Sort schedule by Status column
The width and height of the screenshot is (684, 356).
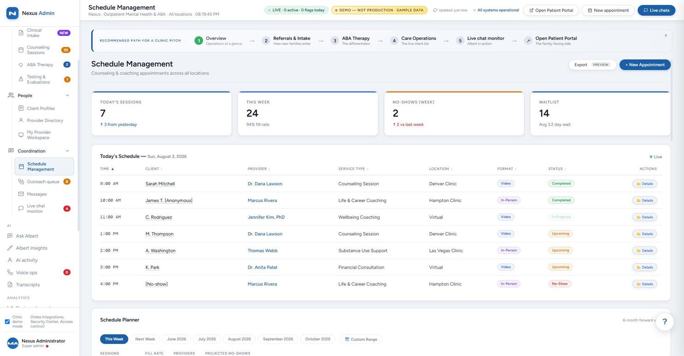click(x=557, y=169)
